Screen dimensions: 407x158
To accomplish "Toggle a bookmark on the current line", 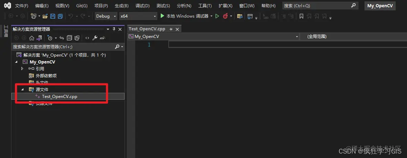I will click(301, 16).
